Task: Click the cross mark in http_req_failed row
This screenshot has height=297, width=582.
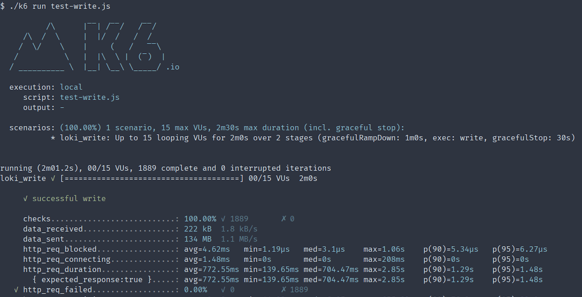Action: tap(284, 290)
